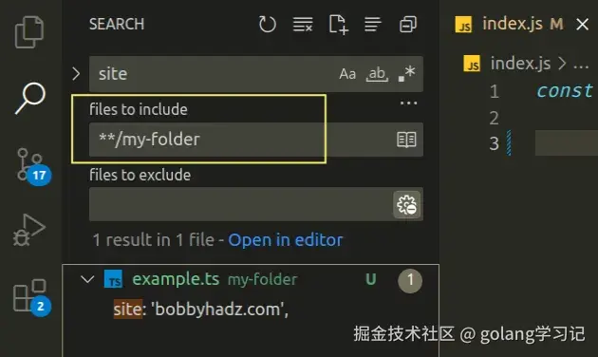Click line number 3 in the editor

click(494, 143)
